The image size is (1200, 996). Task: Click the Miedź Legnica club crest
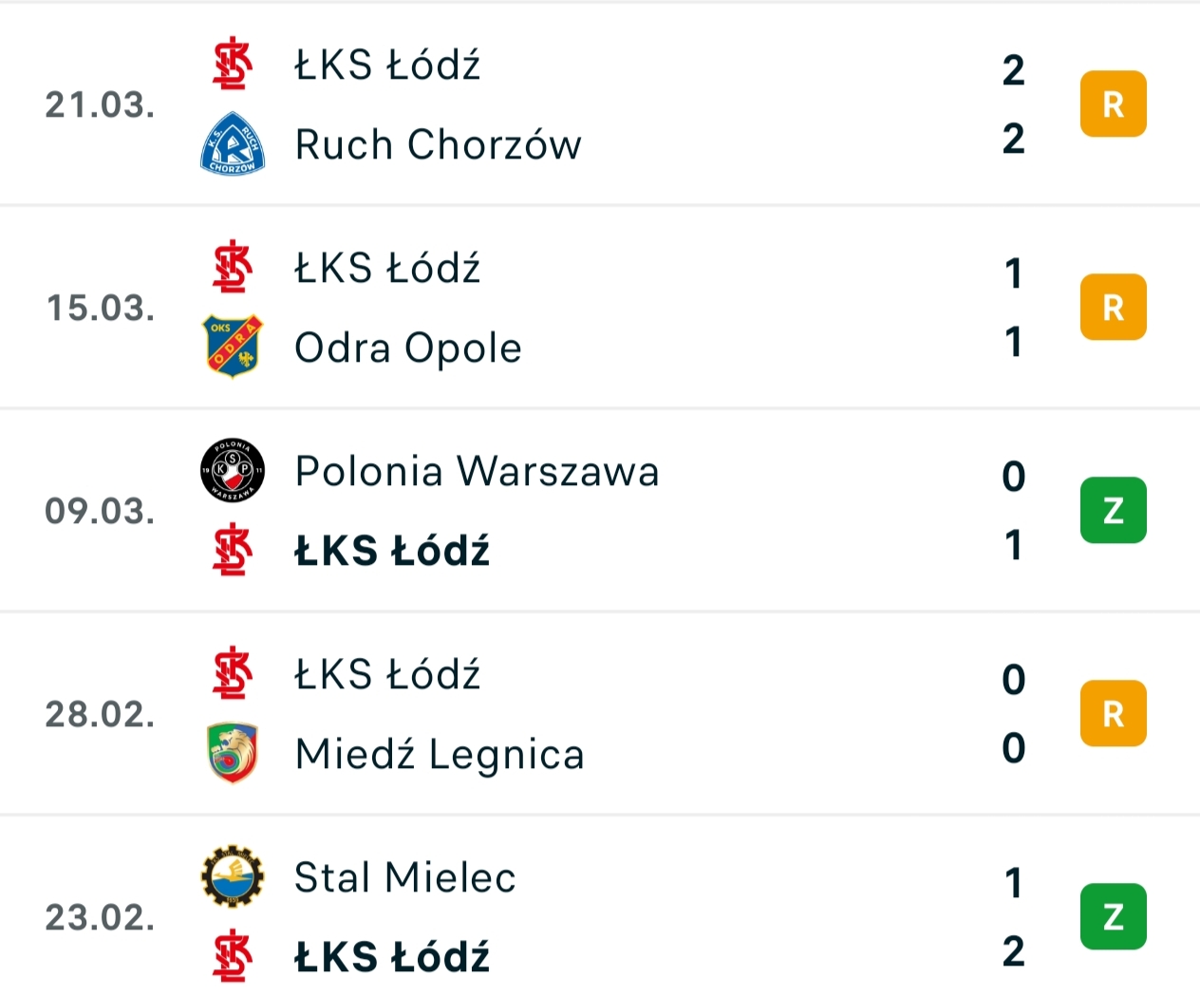[x=233, y=753]
